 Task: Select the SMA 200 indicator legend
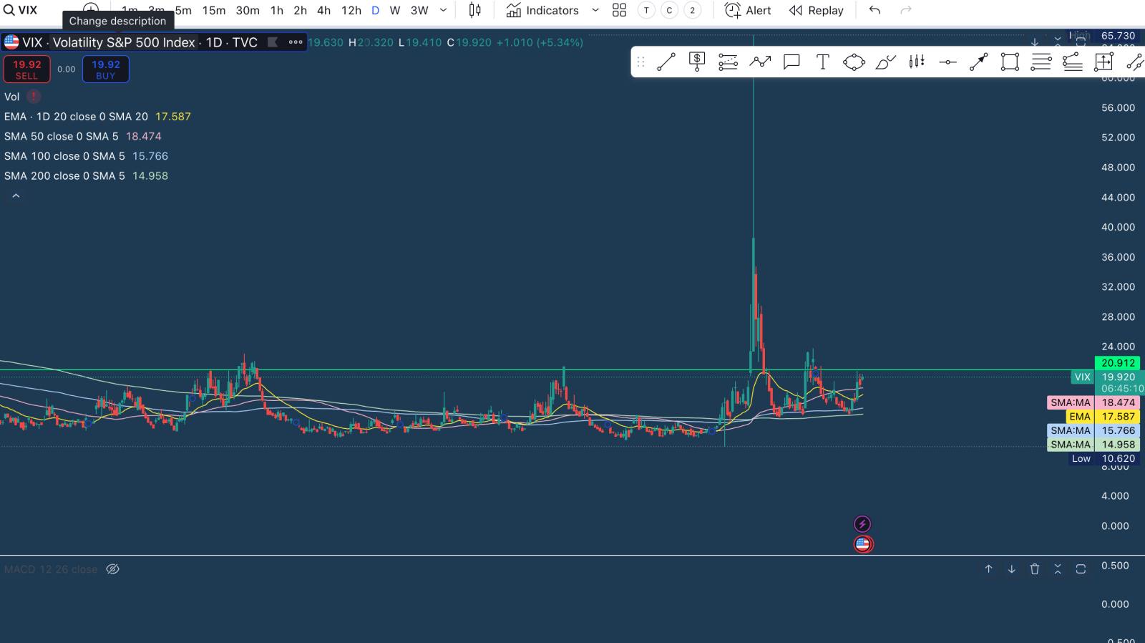tap(86, 176)
